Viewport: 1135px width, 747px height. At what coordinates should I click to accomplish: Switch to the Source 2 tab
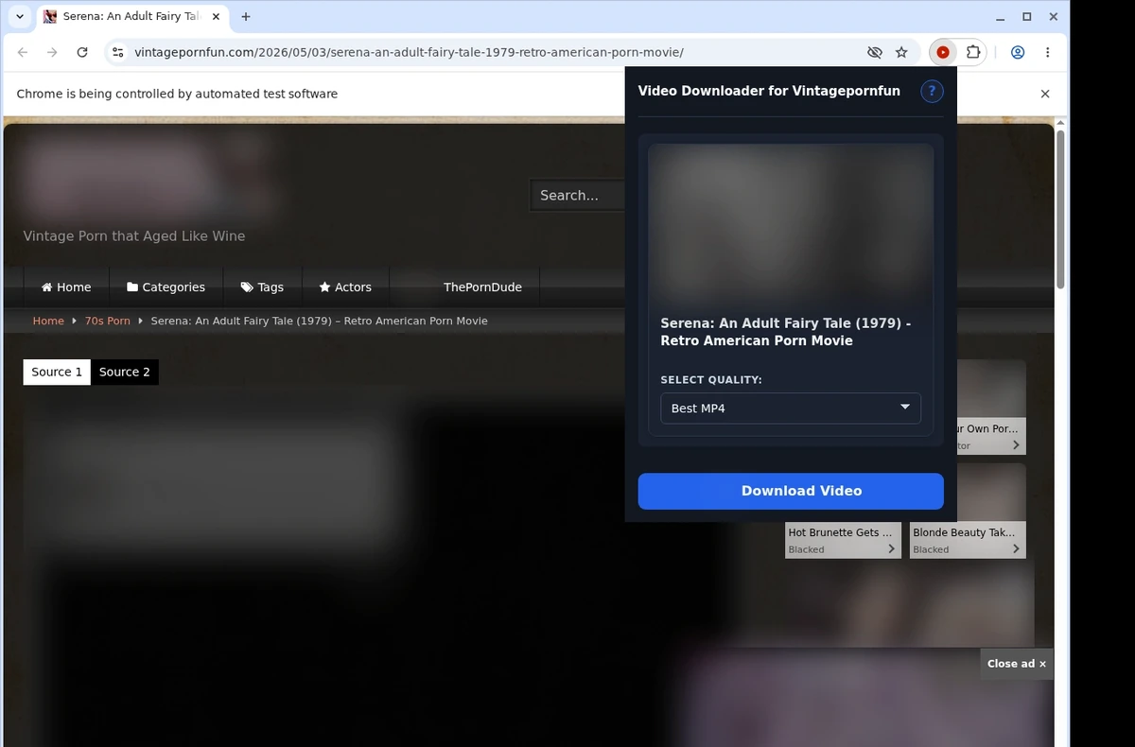125,373
